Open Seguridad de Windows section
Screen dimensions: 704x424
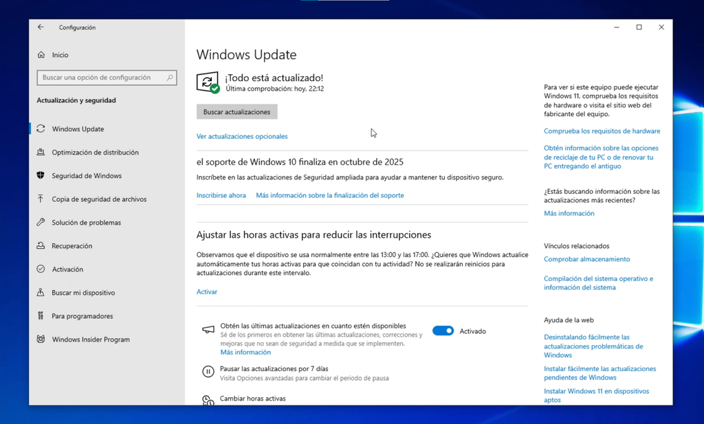(x=87, y=175)
